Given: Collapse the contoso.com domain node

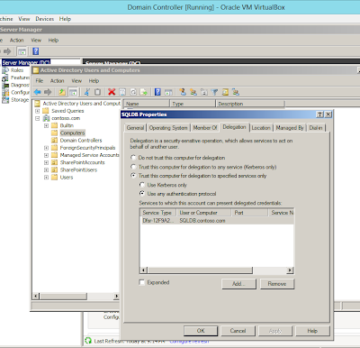Looking at the screenshot, I should (x=38, y=118).
